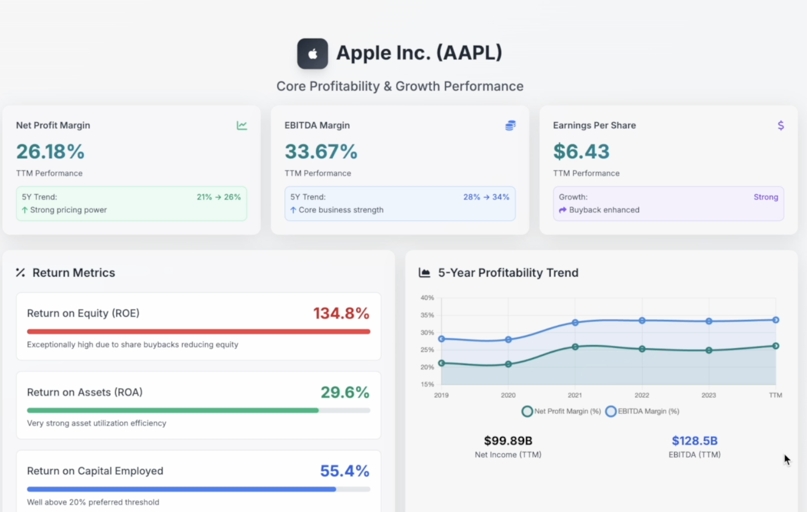
Task: Click the stacked coins icon on EBITDA Margin card
Action: point(511,125)
